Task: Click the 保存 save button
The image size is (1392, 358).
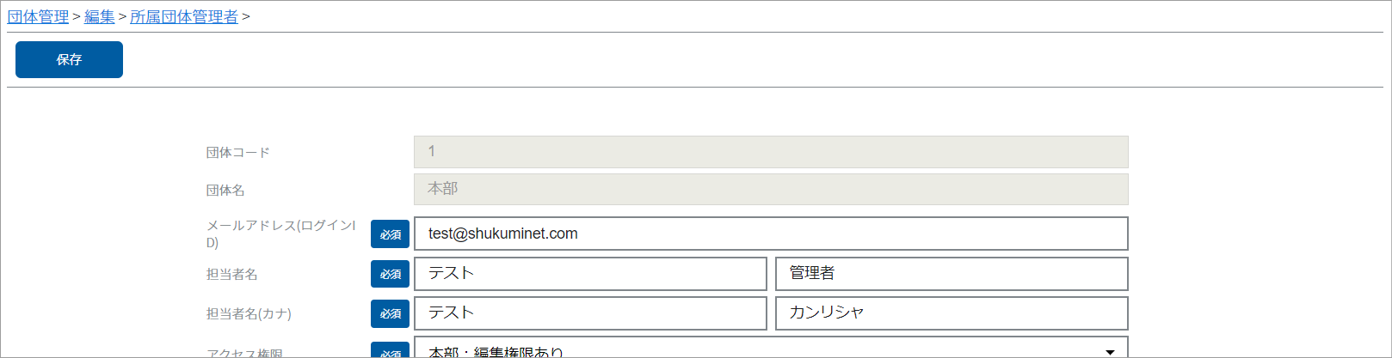Action: point(69,59)
